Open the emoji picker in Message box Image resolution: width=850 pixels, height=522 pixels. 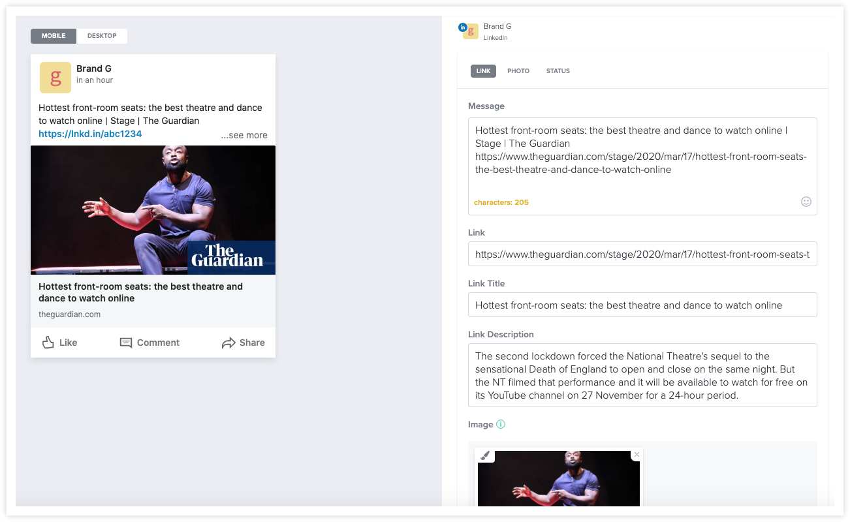pos(806,202)
